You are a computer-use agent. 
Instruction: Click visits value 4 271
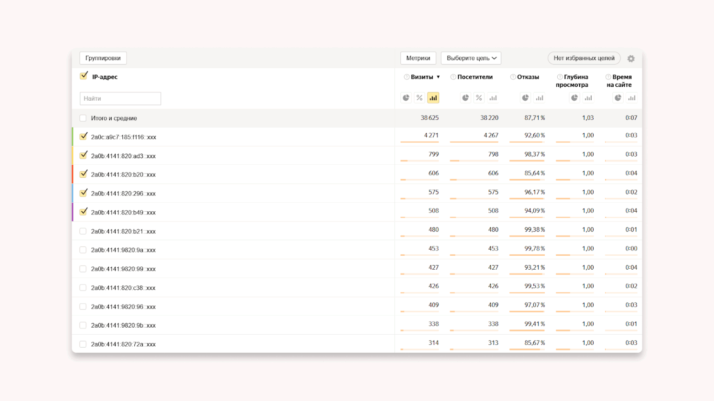[431, 136]
